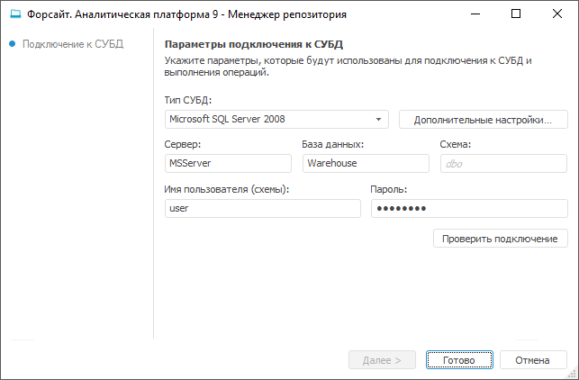The width and height of the screenshot is (579, 380).
Task: Open the DBMS type dropdown
Action: click(x=270, y=119)
